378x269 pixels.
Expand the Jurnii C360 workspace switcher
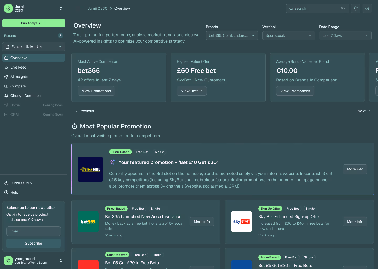61,8
